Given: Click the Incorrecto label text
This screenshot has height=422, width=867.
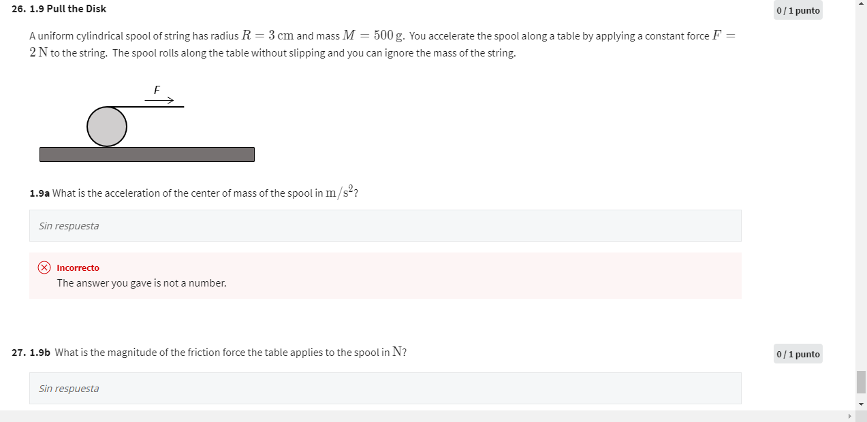Looking at the screenshot, I should pos(78,267).
